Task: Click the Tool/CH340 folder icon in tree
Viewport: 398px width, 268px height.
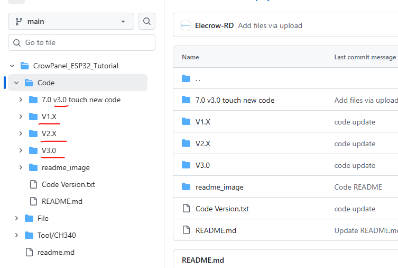Action: coord(29,235)
